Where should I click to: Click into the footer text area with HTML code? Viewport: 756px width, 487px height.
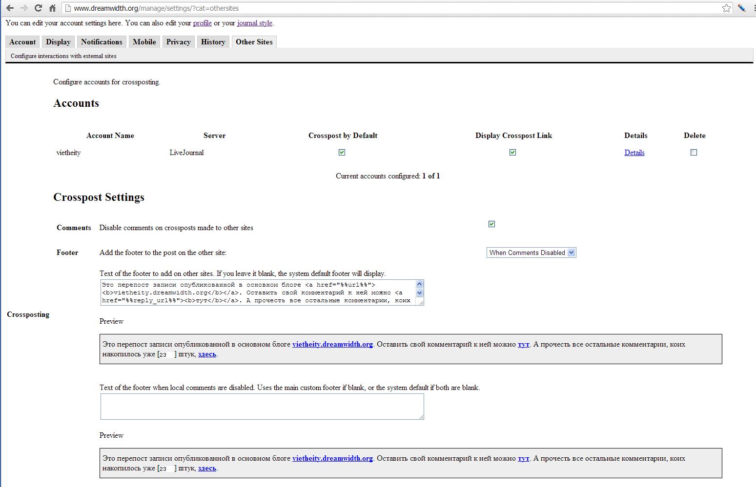[x=262, y=292]
